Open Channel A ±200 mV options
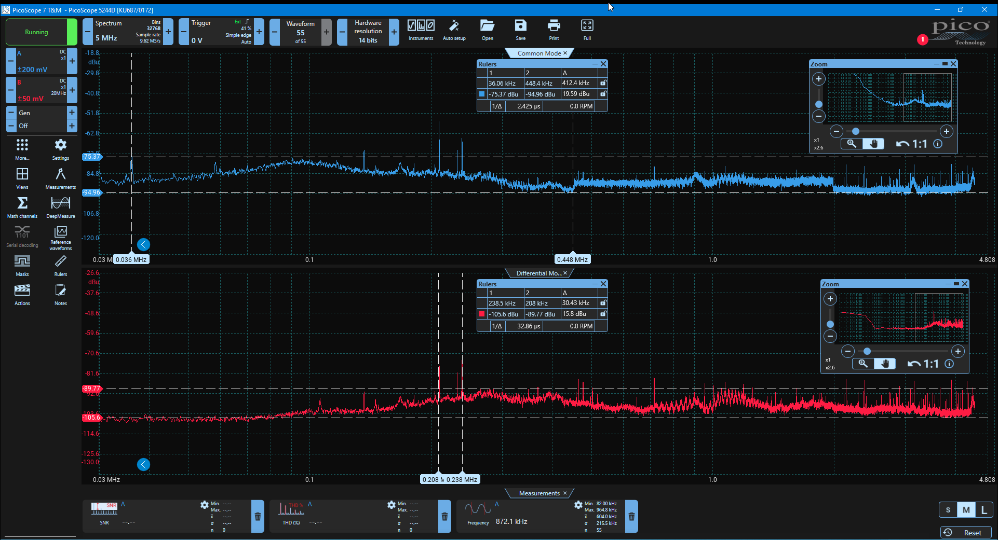Screen dimensions: 998x540 point(42,61)
